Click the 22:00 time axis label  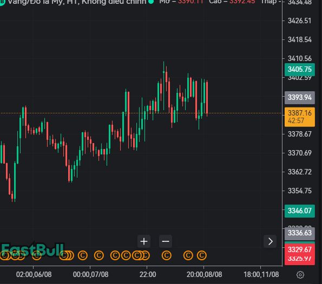coord(148,275)
